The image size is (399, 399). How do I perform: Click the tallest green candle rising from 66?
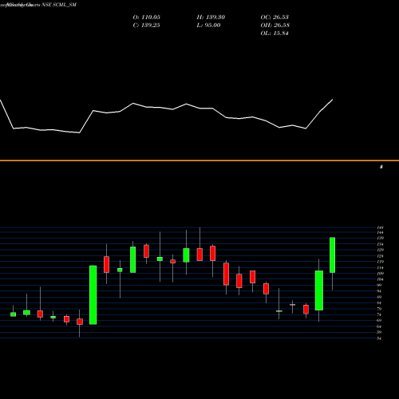(x=93, y=295)
